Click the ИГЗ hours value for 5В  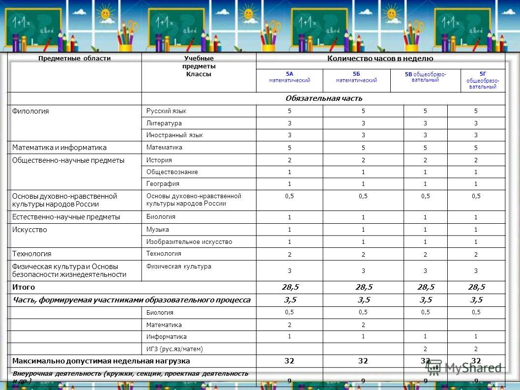pyautogui.click(x=425, y=349)
